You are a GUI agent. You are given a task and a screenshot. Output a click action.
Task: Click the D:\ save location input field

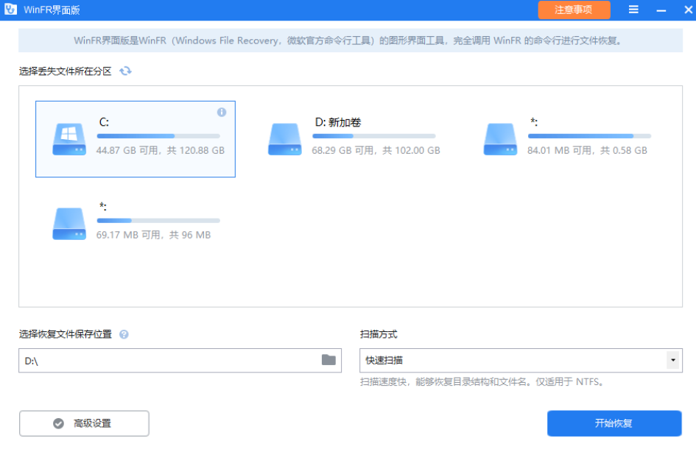click(x=180, y=360)
